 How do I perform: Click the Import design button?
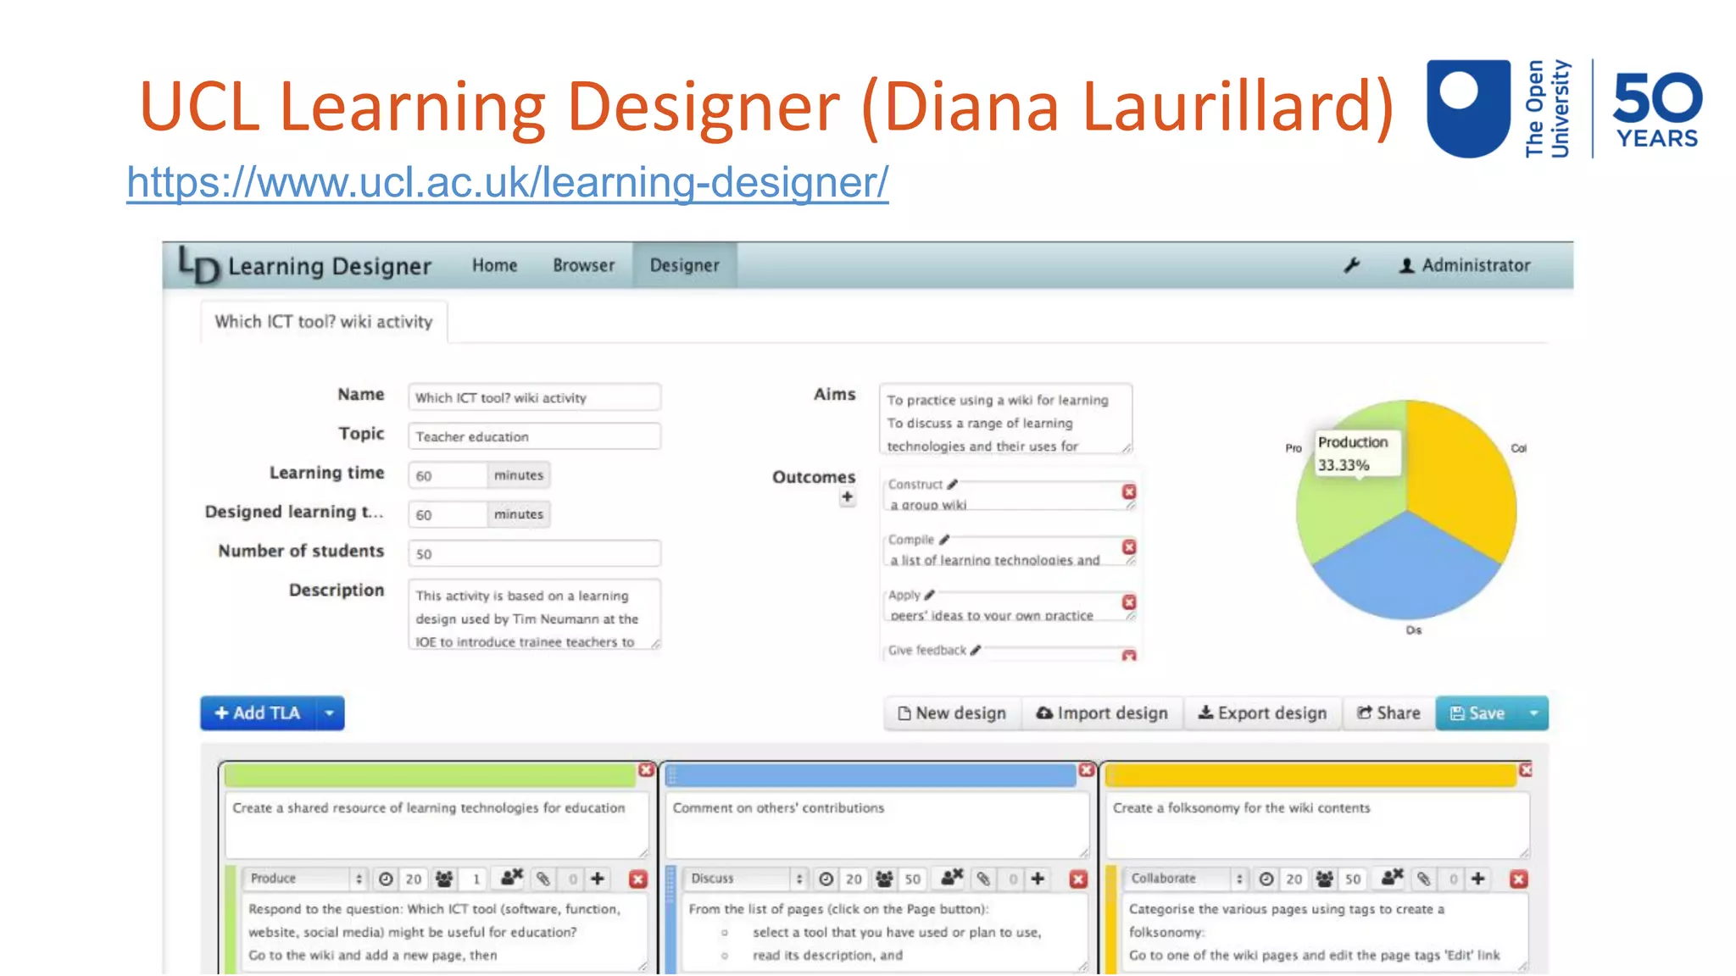[1102, 713]
